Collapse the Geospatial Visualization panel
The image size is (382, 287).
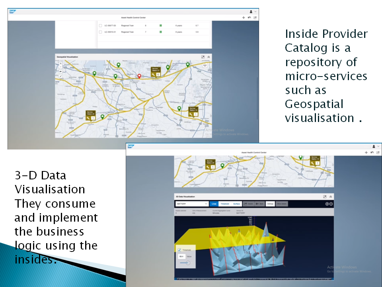tap(209, 57)
